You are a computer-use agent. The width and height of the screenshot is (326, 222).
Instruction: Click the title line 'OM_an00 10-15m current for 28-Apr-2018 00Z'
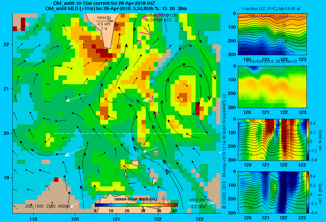104,3
